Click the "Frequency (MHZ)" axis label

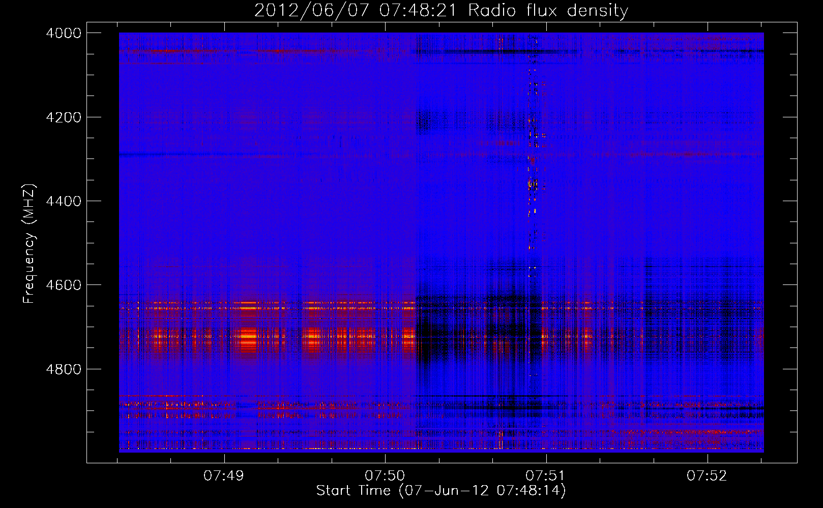tap(30, 244)
